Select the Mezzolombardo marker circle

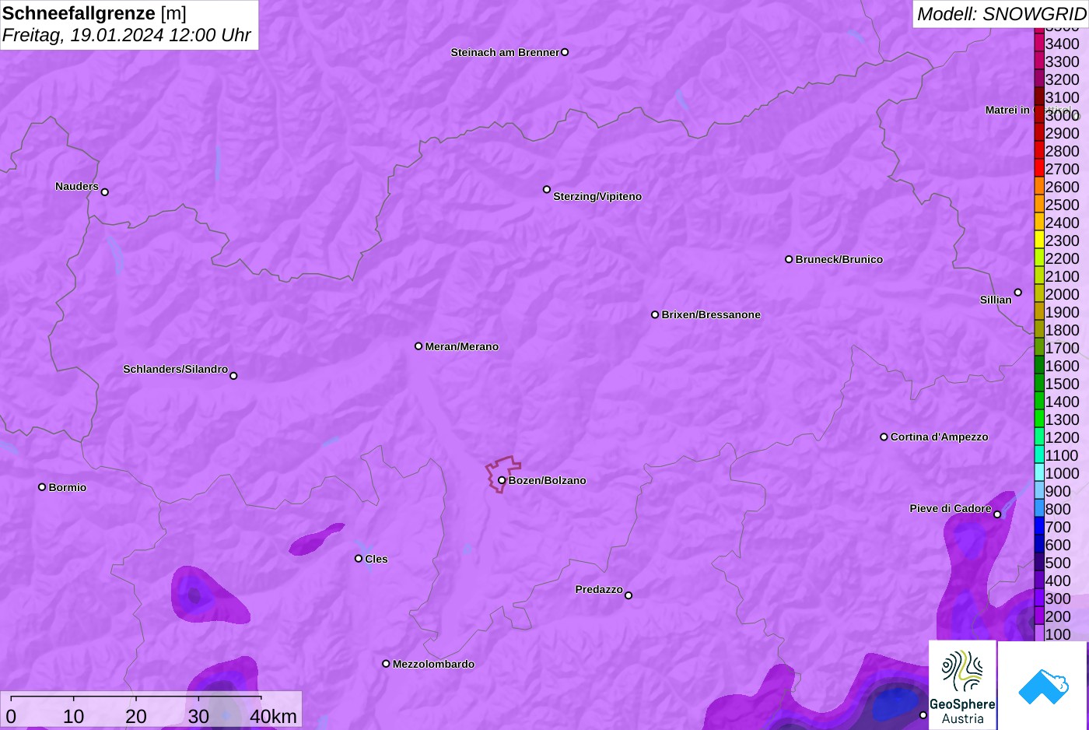click(386, 664)
